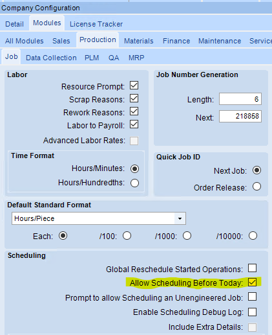Select the Each radio option
Viewport: 272px width, 335px height.
63,235
